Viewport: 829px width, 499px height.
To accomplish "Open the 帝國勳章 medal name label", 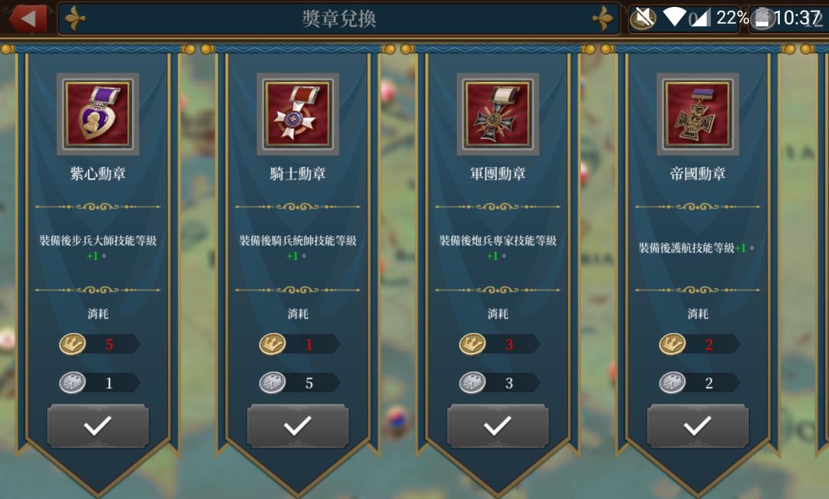I will (697, 173).
